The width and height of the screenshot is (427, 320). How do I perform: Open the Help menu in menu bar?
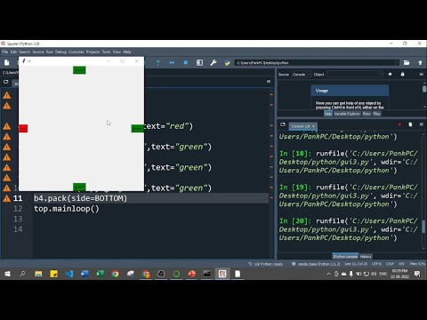coord(127,52)
